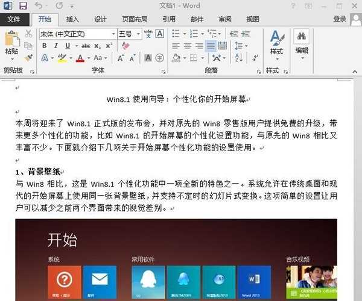
Task: Click the 粘贴 paste button
Action: 12,45
